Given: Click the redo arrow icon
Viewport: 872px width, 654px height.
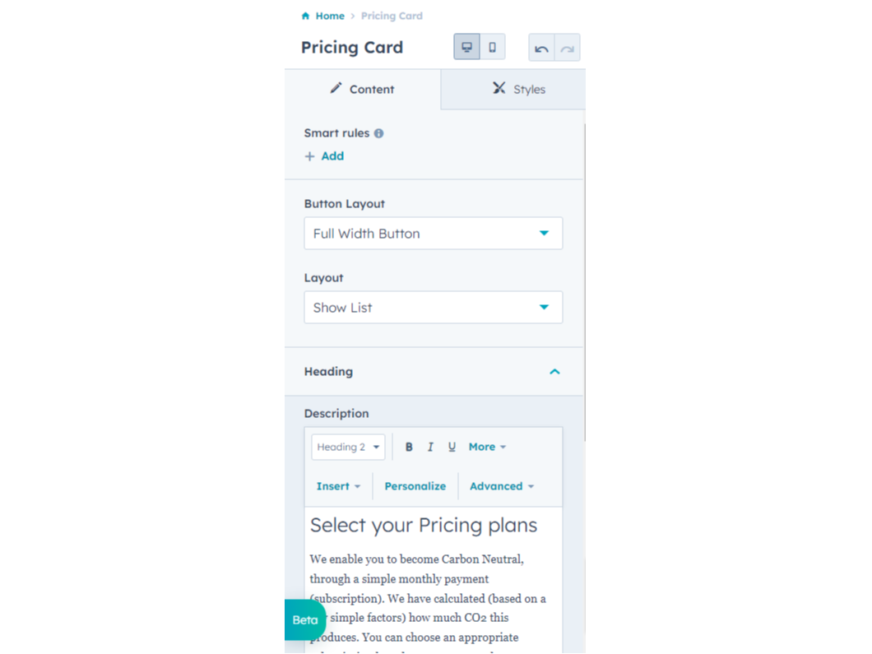Looking at the screenshot, I should tap(567, 48).
